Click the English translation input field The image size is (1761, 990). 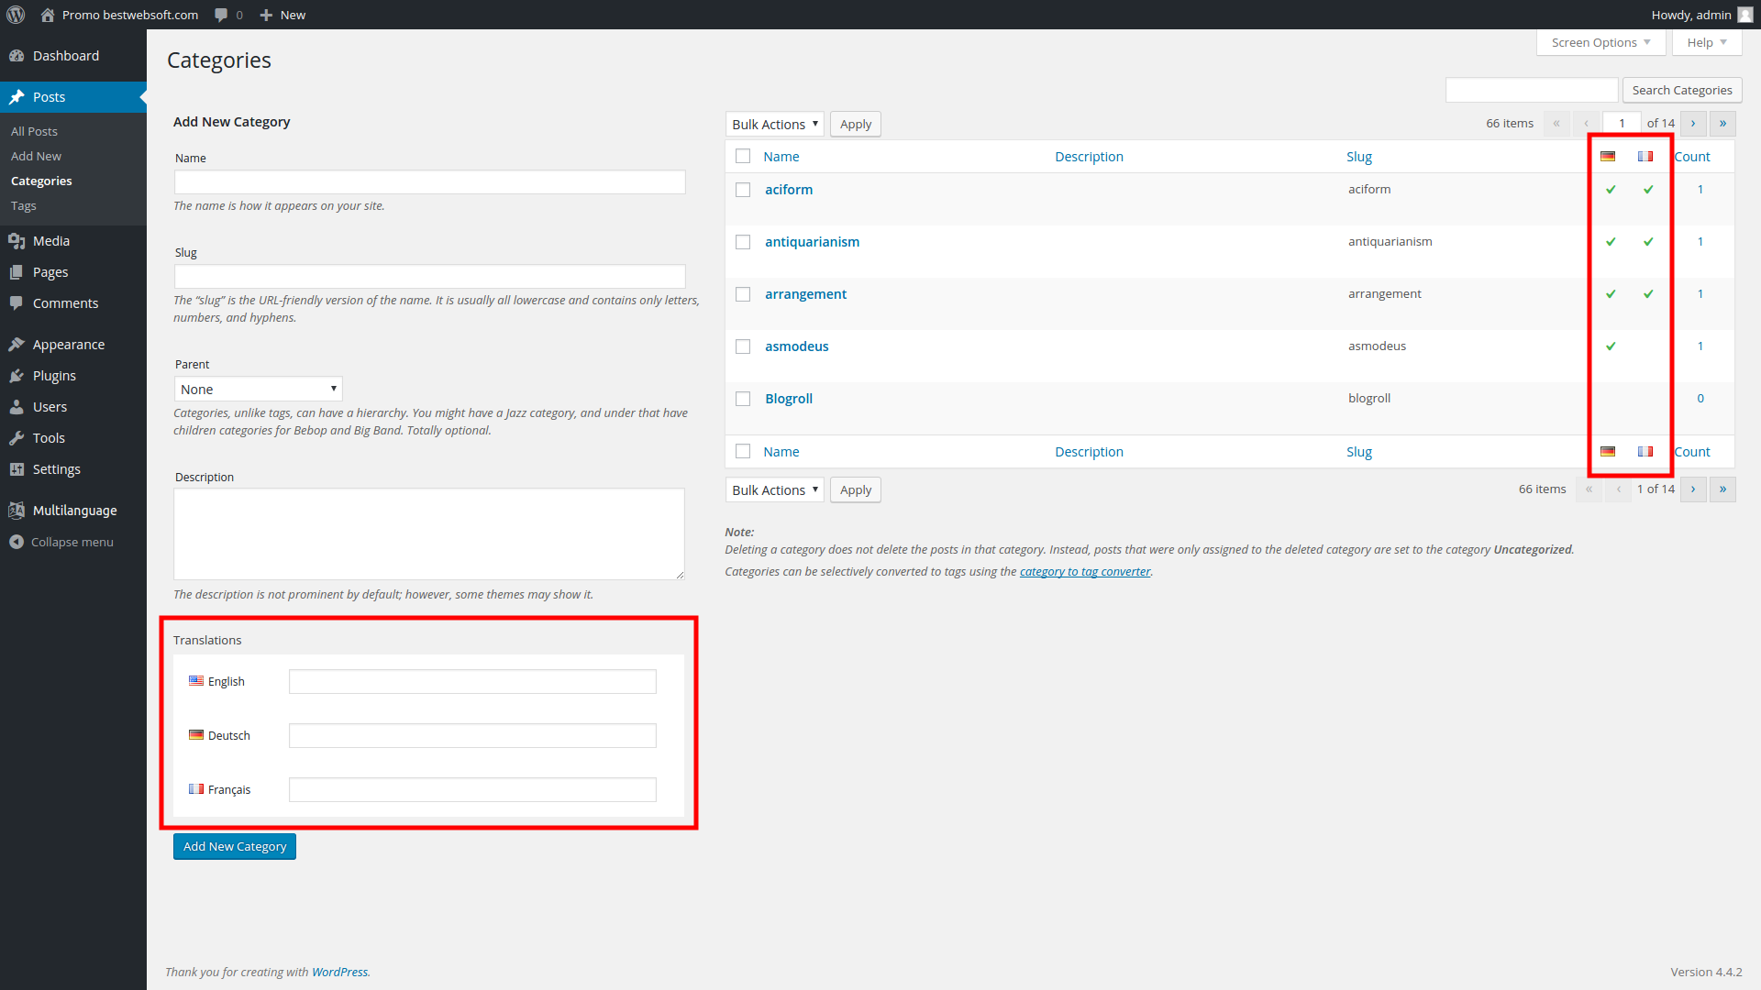click(x=472, y=681)
